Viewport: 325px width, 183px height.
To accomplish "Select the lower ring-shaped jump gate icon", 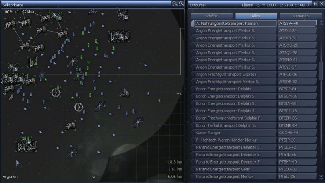I will point(79,107).
